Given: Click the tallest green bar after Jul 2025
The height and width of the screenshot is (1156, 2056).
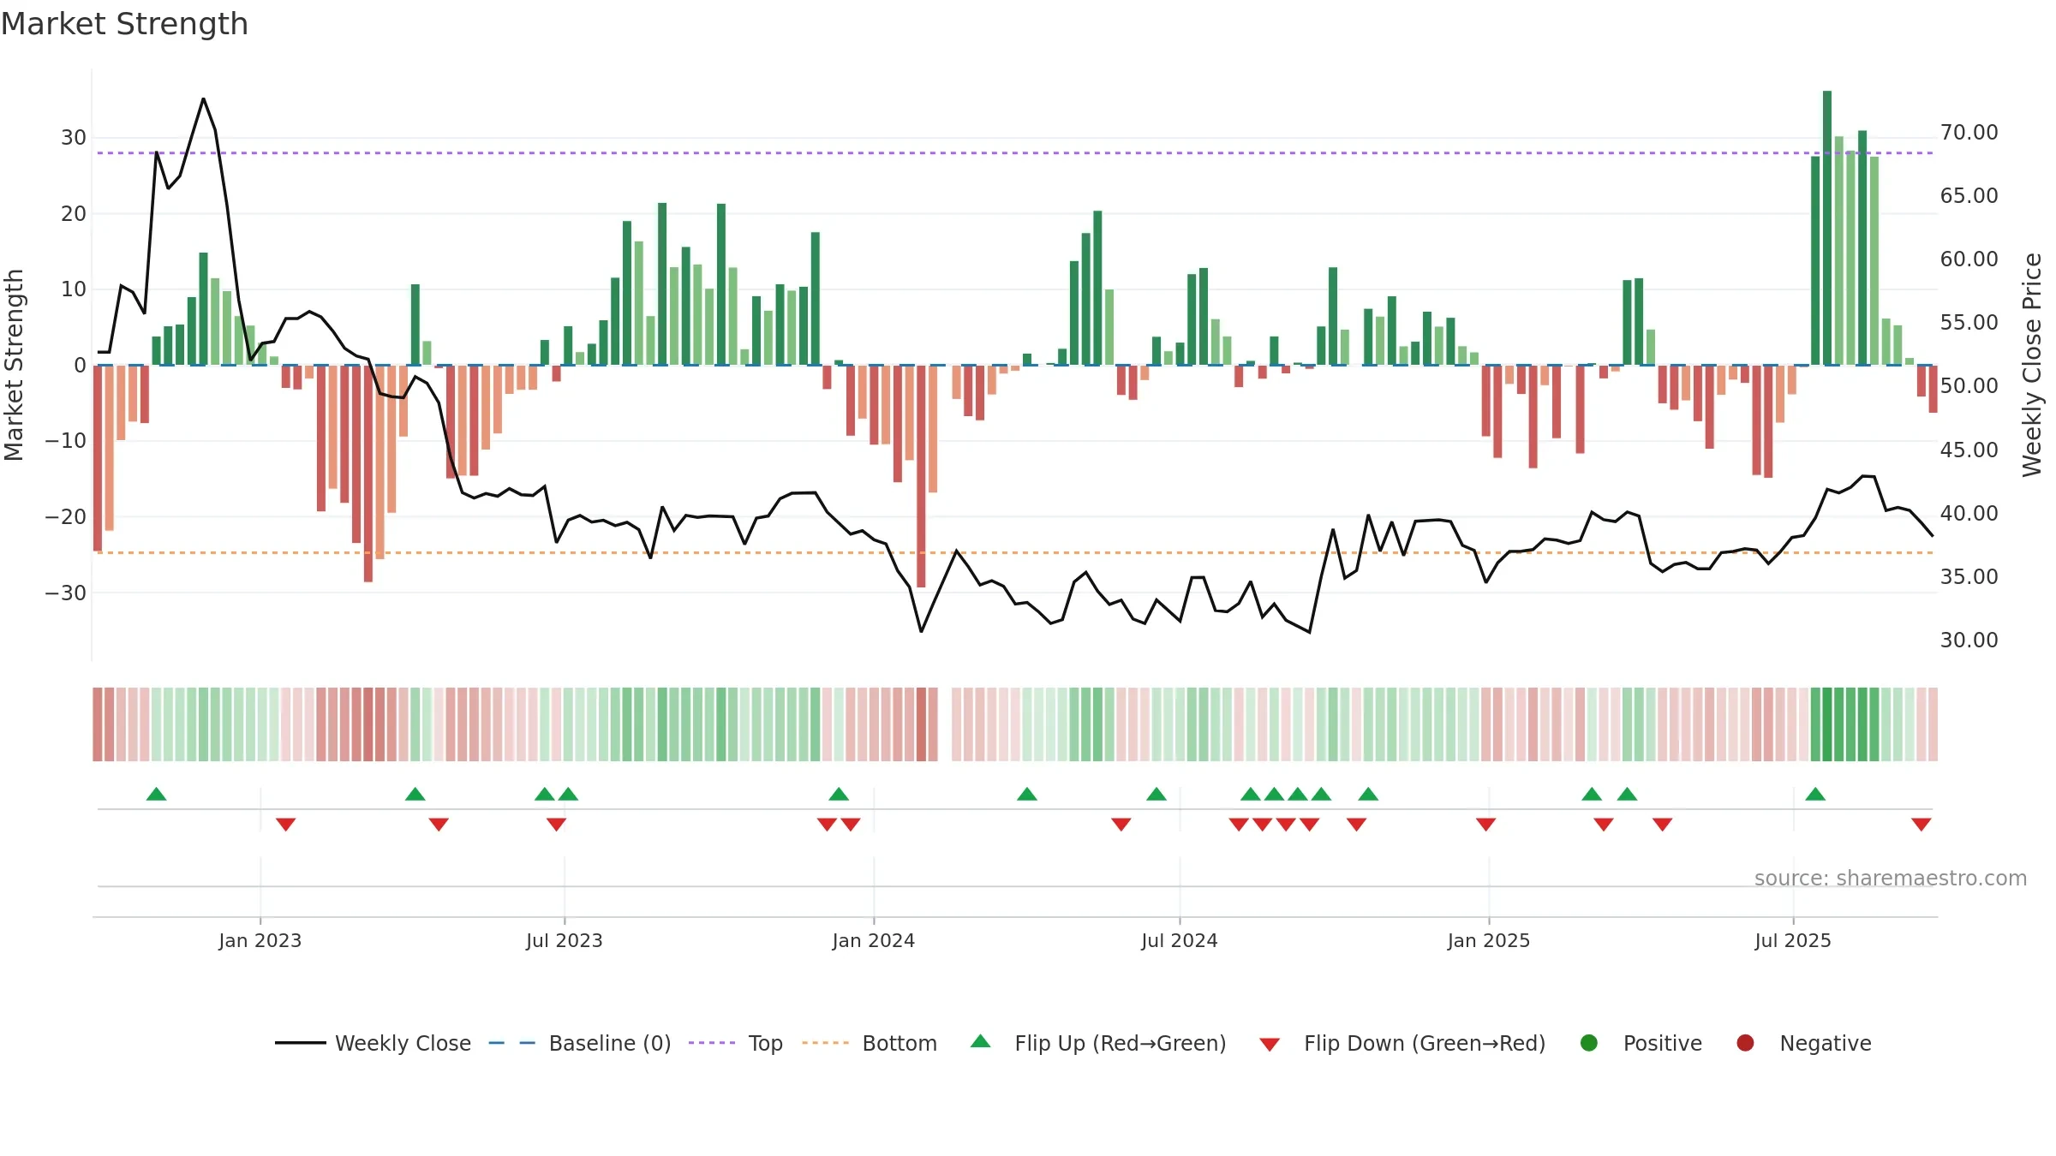Looking at the screenshot, I should 1827,228.
